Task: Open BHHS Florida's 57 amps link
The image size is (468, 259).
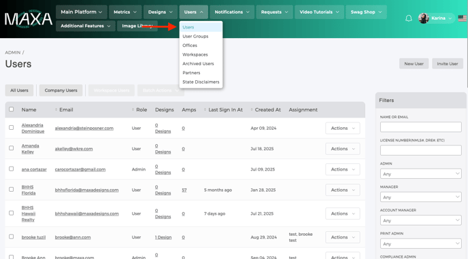Action: pos(184,190)
